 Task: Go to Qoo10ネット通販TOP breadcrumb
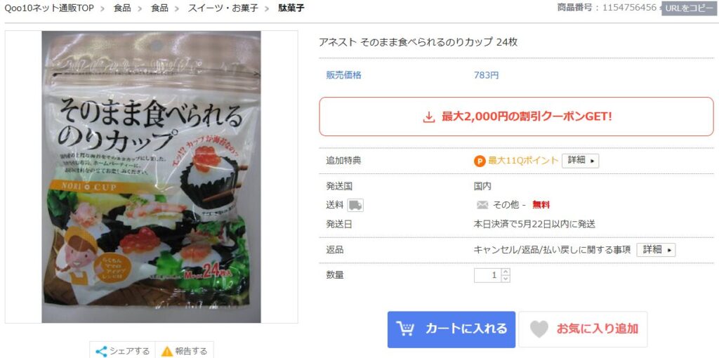49,8
